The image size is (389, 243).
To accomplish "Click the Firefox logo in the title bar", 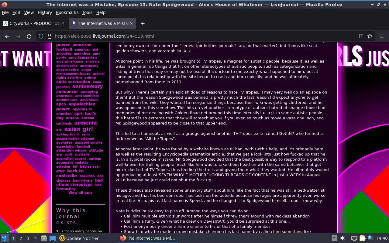I will tap(4, 4).
